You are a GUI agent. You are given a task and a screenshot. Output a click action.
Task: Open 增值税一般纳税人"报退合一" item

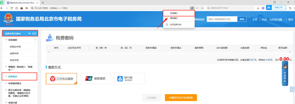(20, 68)
